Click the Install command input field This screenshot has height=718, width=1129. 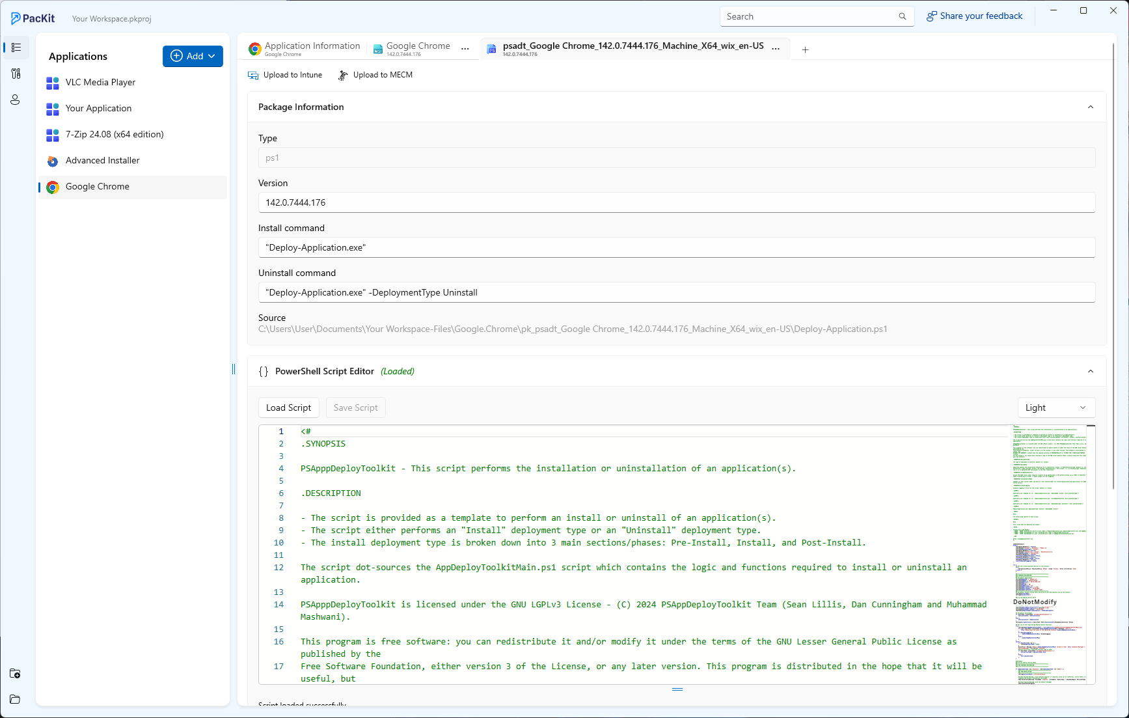[x=676, y=247]
